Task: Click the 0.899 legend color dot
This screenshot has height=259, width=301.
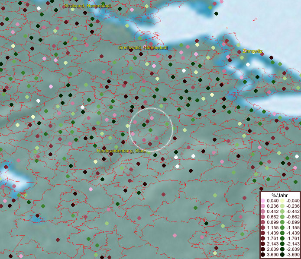Action: (x=263, y=222)
